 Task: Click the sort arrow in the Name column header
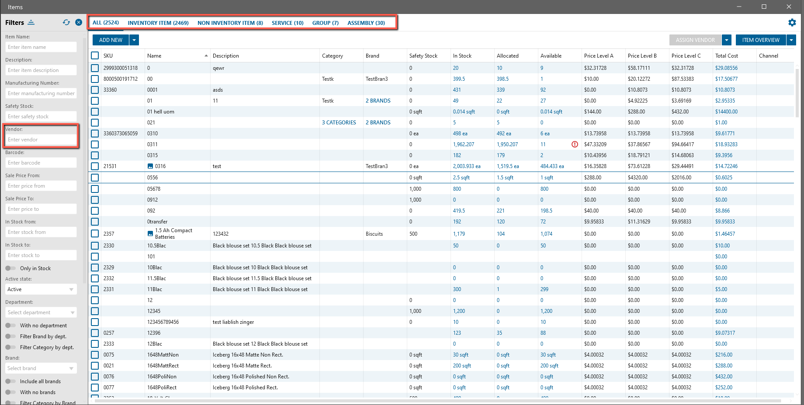pos(206,56)
